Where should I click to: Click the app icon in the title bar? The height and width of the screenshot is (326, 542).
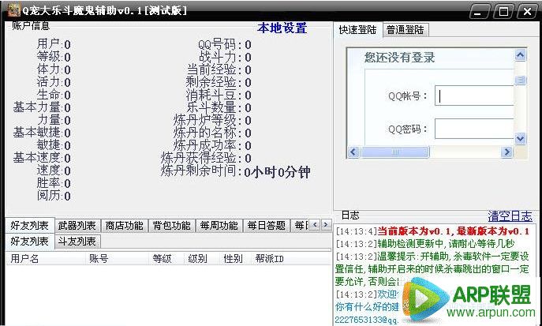[x=14, y=10]
